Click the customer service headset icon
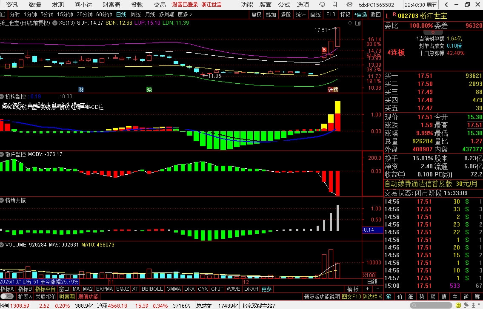The height and width of the screenshot is (309, 483). click(x=322, y=5)
